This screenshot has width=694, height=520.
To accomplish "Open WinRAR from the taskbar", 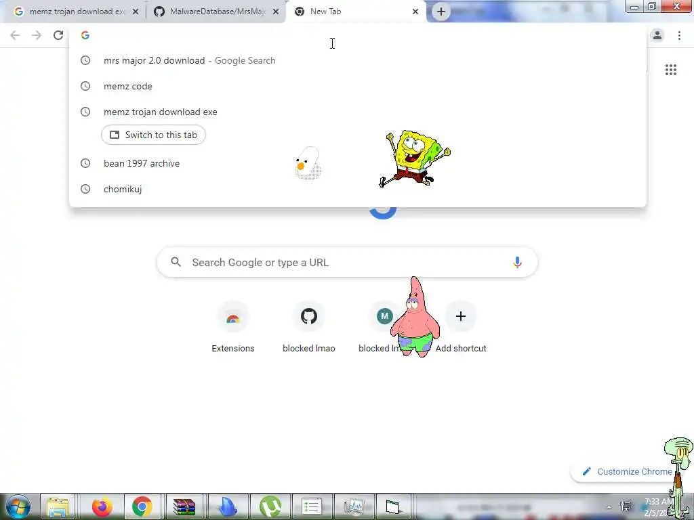I will click(x=184, y=506).
